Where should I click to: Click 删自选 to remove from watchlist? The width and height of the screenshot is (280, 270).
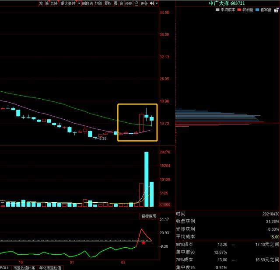click(x=87, y=3)
